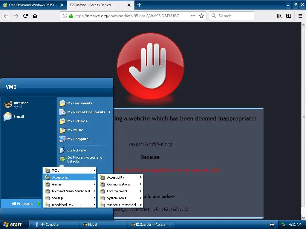The width and height of the screenshot is (306, 229).
Task: Click the VM2 user name header
Action: pos(11,87)
